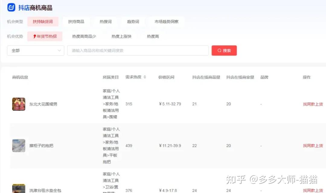Viewport: 326px width, 193px height.
Task: Expand the 全部 category dropdown
Action: click(36, 51)
